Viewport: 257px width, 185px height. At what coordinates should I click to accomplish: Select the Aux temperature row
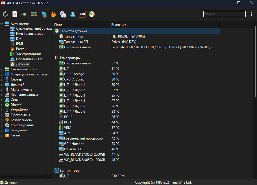pos(136,133)
